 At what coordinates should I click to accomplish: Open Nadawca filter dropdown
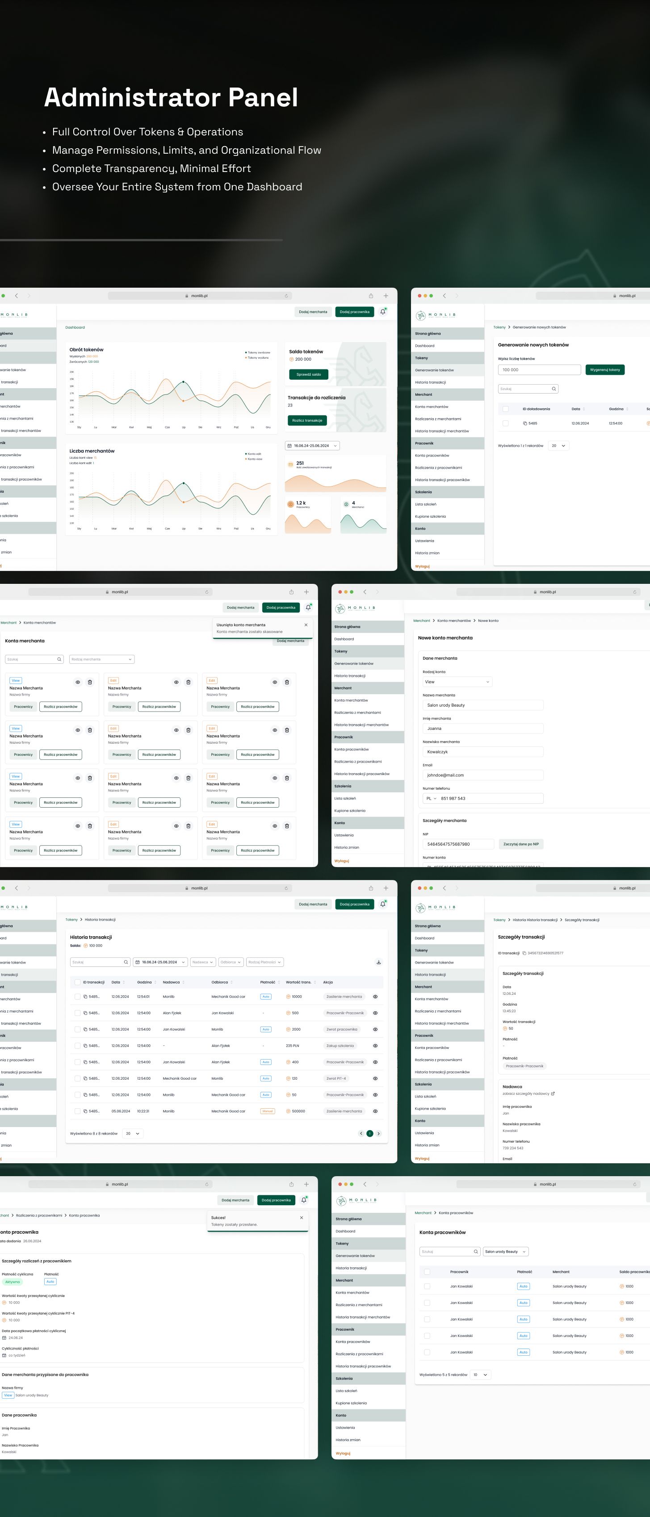pos(202,962)
